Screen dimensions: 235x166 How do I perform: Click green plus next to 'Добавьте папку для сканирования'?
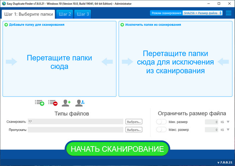(6, 25)
